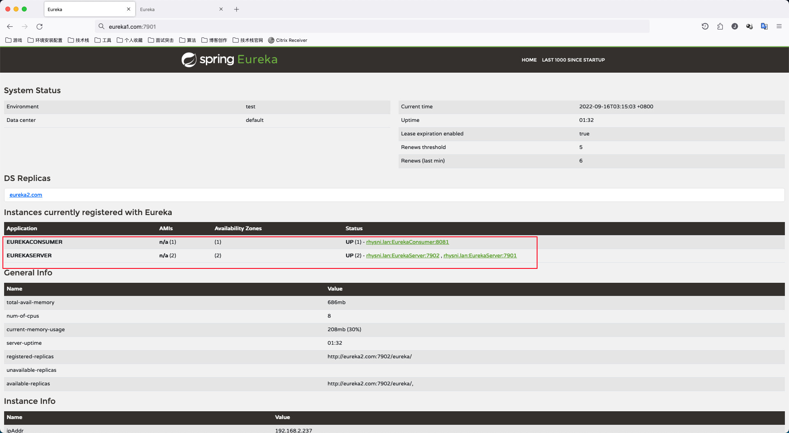Open the eureka2.com replica link
The height and width of the screenshot is (433, 789).
tap(26, 195)
